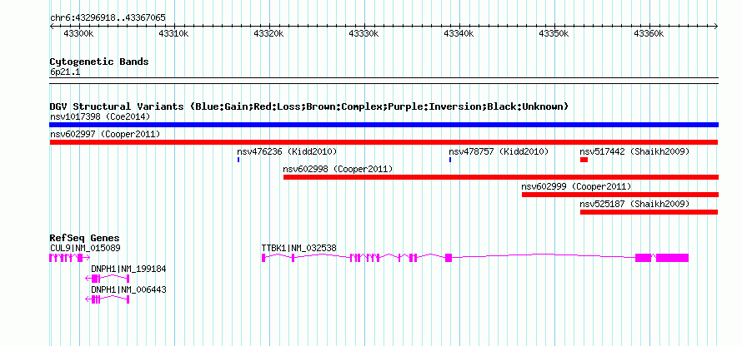Open the nsv517442 (Shaikh2009) label
Image resolution: width=742 pixels, height=346 pixels.
pyautogui.click(x=634, y=151)
